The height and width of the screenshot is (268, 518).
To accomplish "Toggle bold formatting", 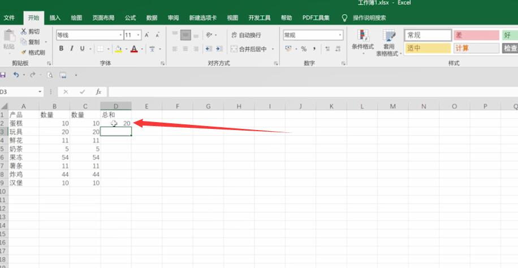I will click(x=61, y=49).
